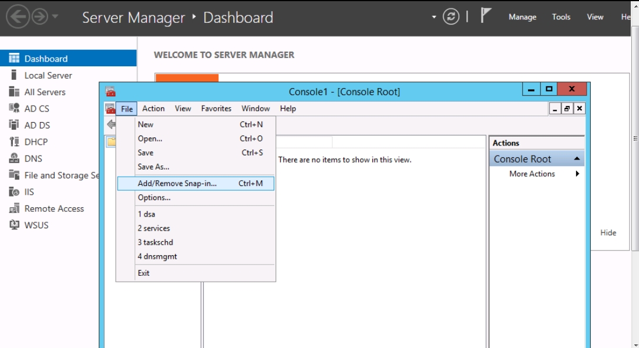Open the View menu in Console1
The width and height of the screenshot is (639, 348).
pos(183,108)
